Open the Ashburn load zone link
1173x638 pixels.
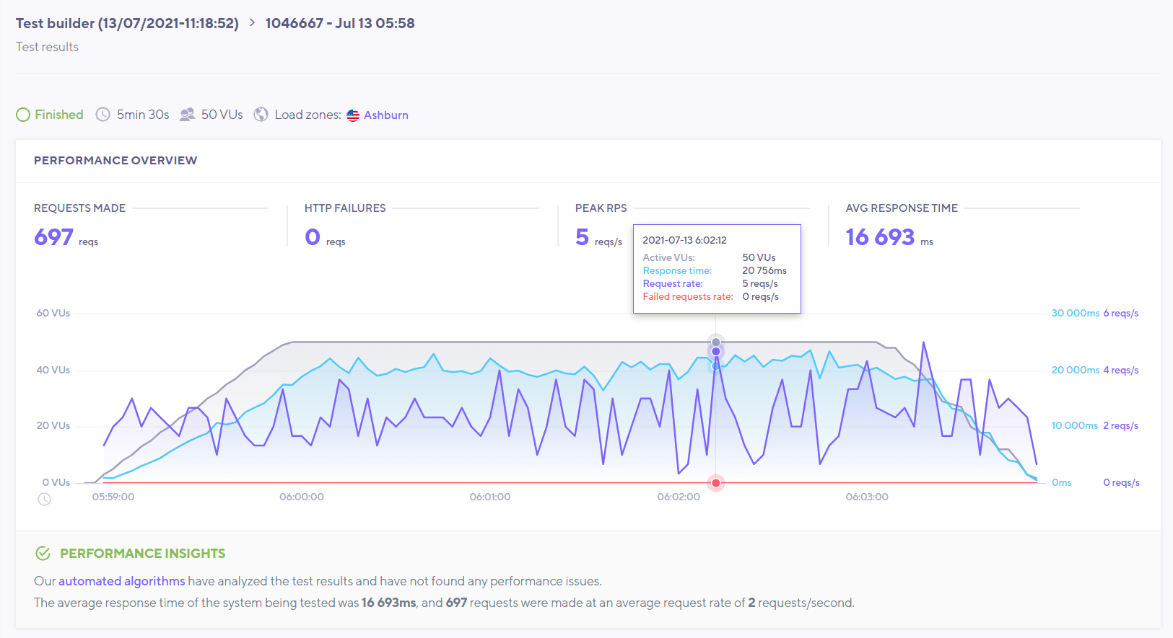385,115
